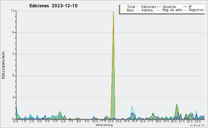208x128 pixels.
Task: Click the "7" value on the y-axis
Action: point(13,54)
